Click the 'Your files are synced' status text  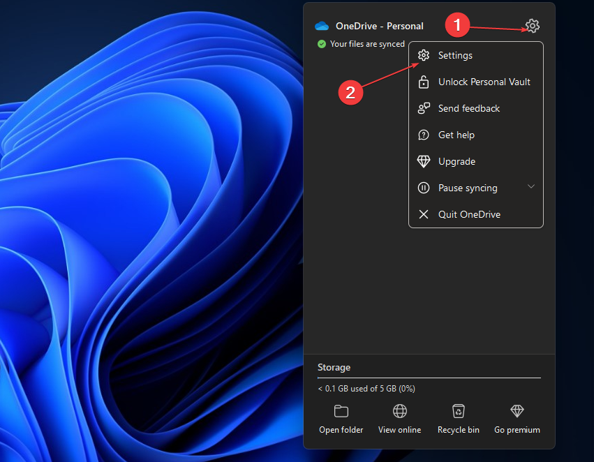coord(367,44)
